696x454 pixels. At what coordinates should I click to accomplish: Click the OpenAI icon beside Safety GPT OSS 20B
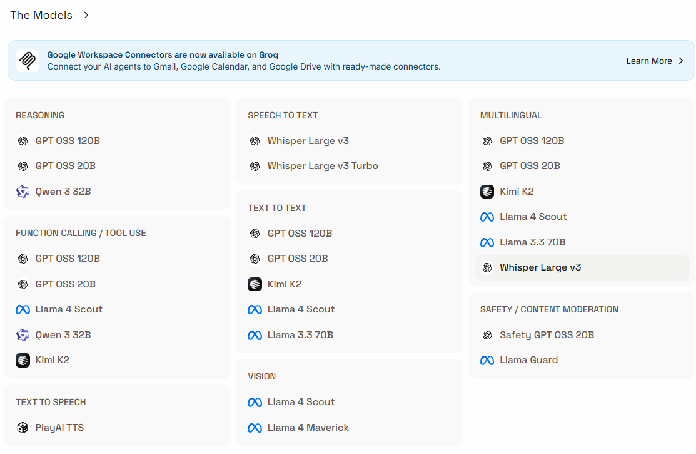coord(487,335)
